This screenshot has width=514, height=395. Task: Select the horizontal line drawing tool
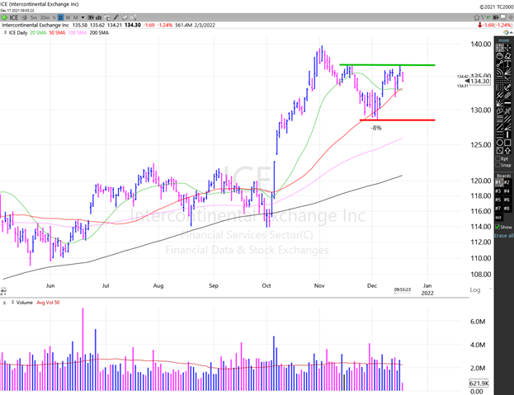click(x=507, y=102)
